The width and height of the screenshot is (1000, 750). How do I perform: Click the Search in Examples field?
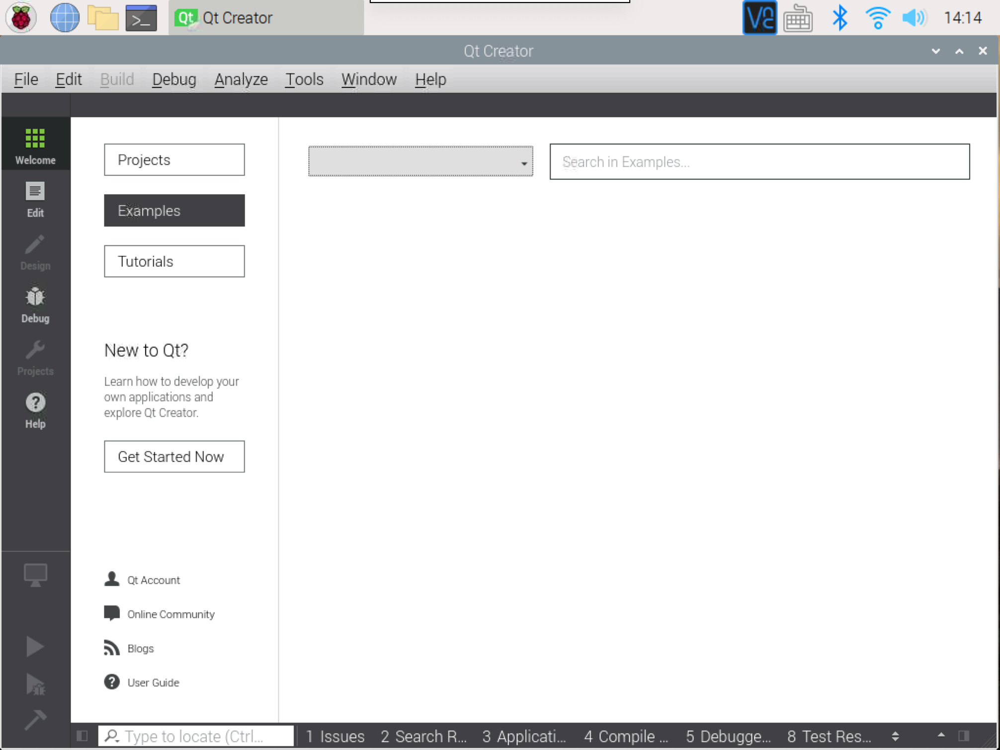[759, 161]
